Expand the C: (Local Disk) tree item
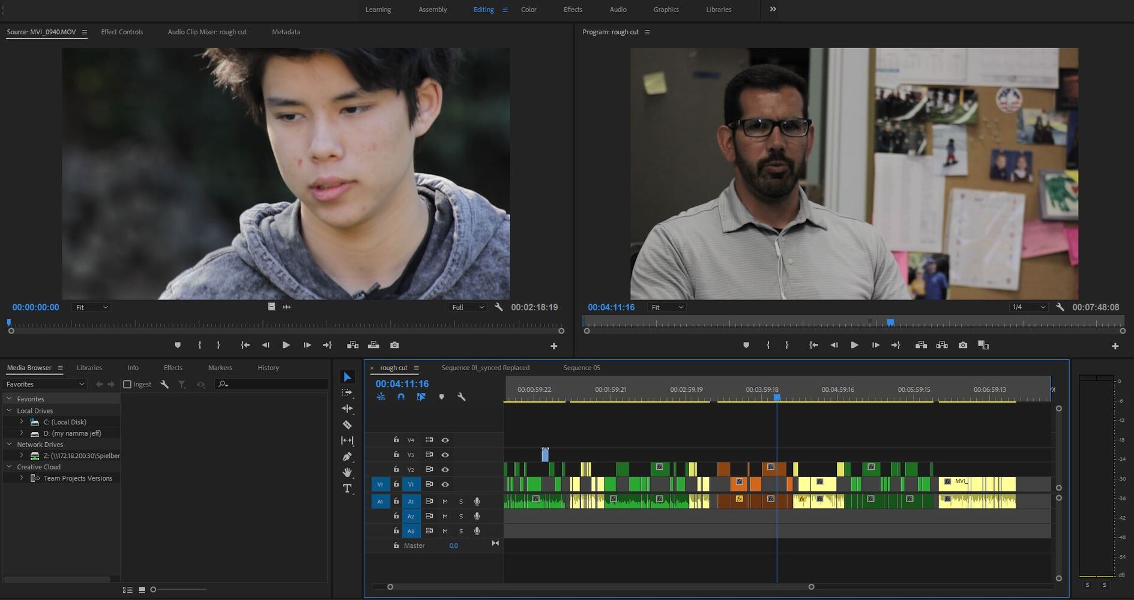The image size is (1134, 600). [x=22, y=422]
